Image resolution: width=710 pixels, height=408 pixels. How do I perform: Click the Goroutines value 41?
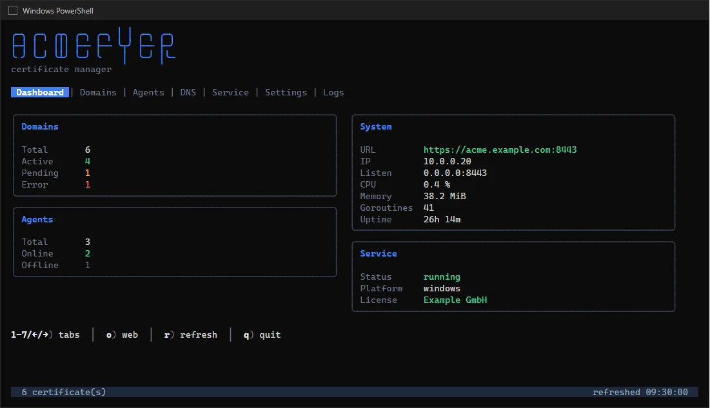click(428, 208)
